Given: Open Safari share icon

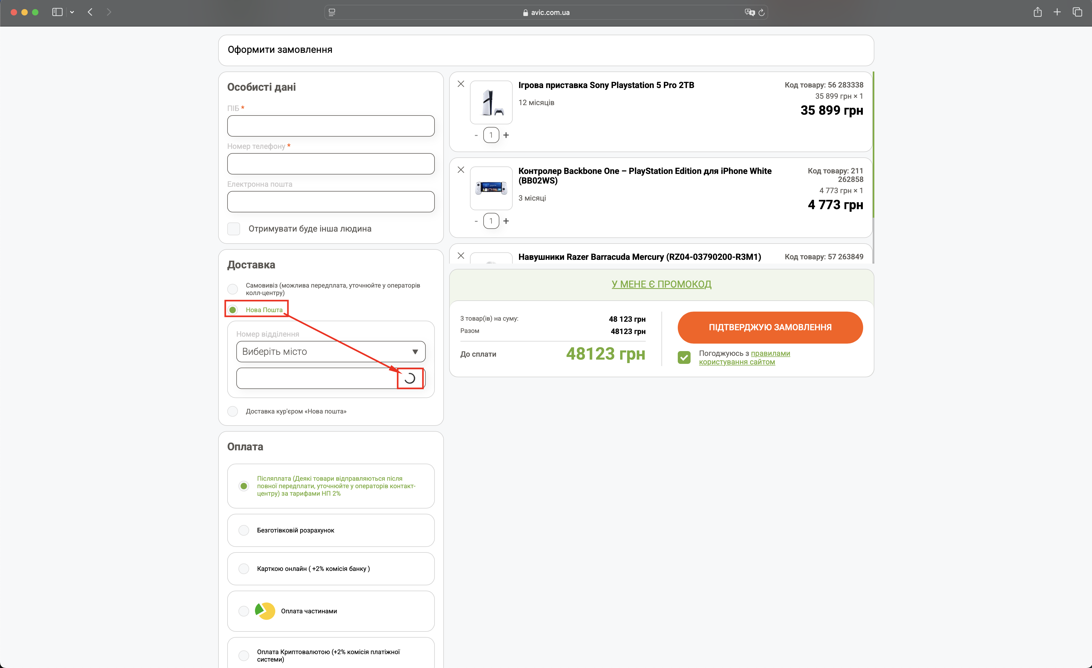Looking at the screenshot, I should 1038,13.
